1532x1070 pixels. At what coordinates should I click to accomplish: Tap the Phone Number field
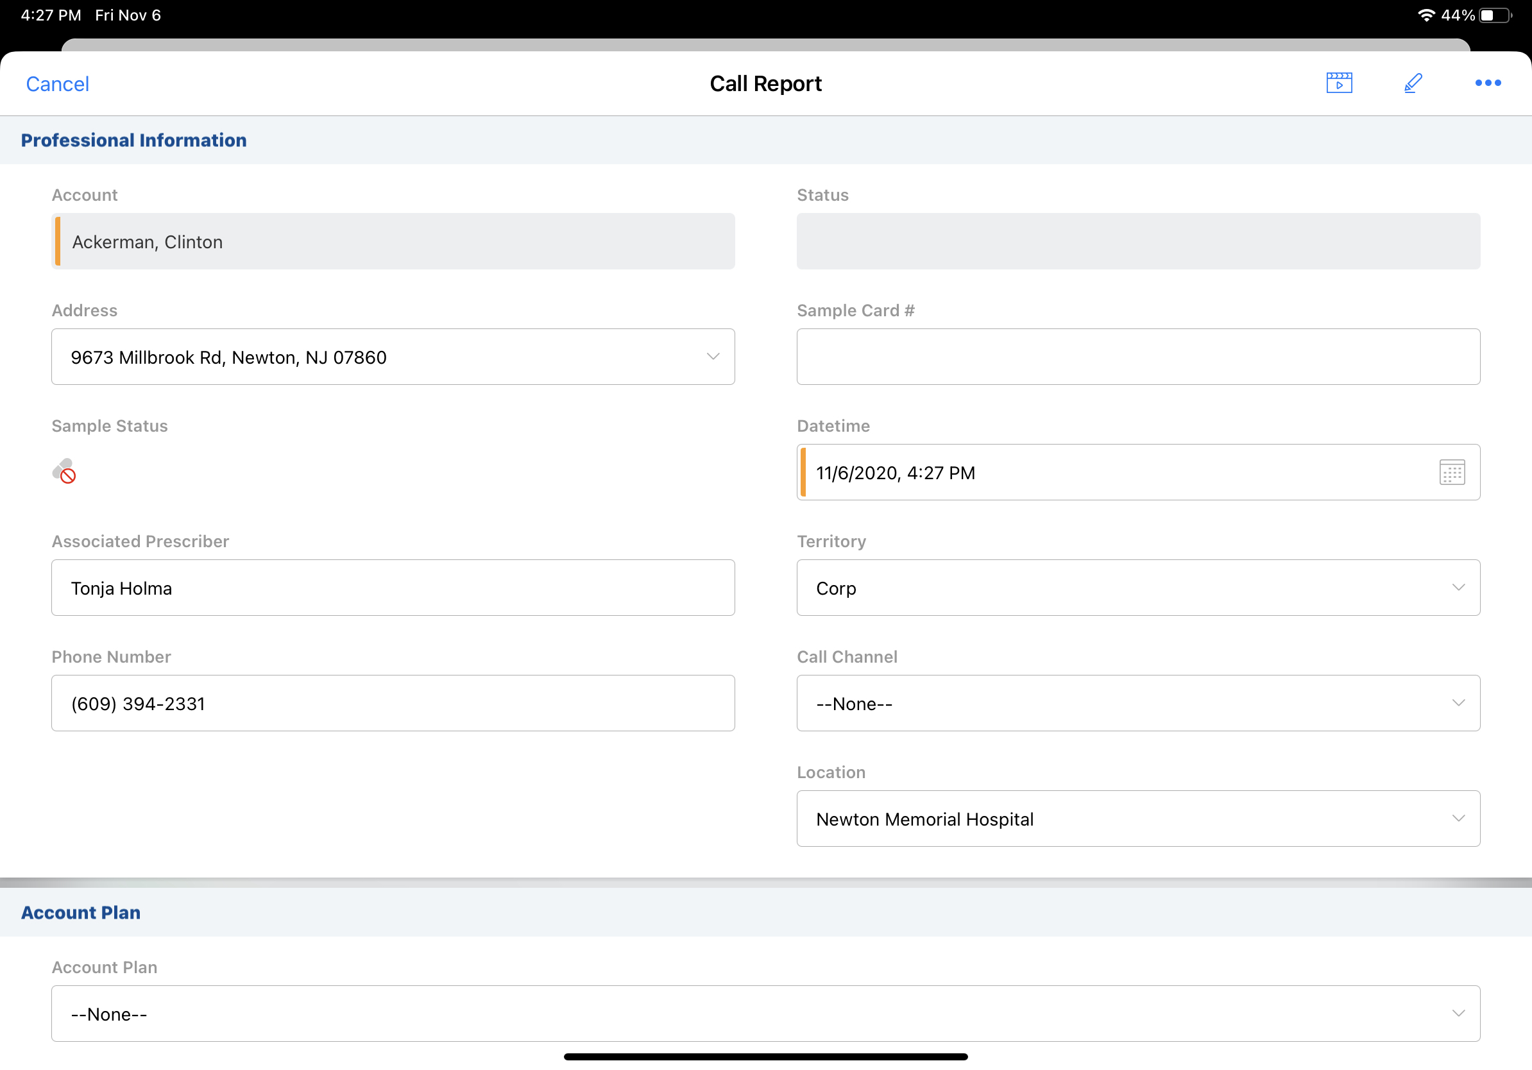coord(393,703)
